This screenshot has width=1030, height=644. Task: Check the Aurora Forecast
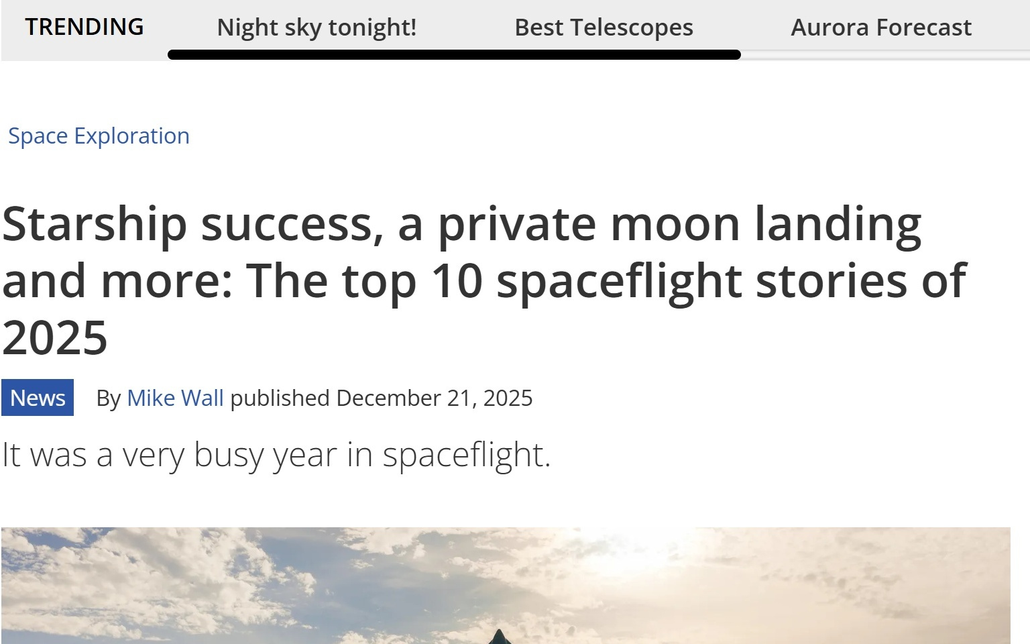click(881, 27)
